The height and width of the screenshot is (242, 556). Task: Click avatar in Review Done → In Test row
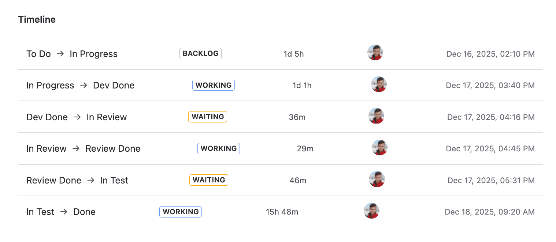(377, 179)
